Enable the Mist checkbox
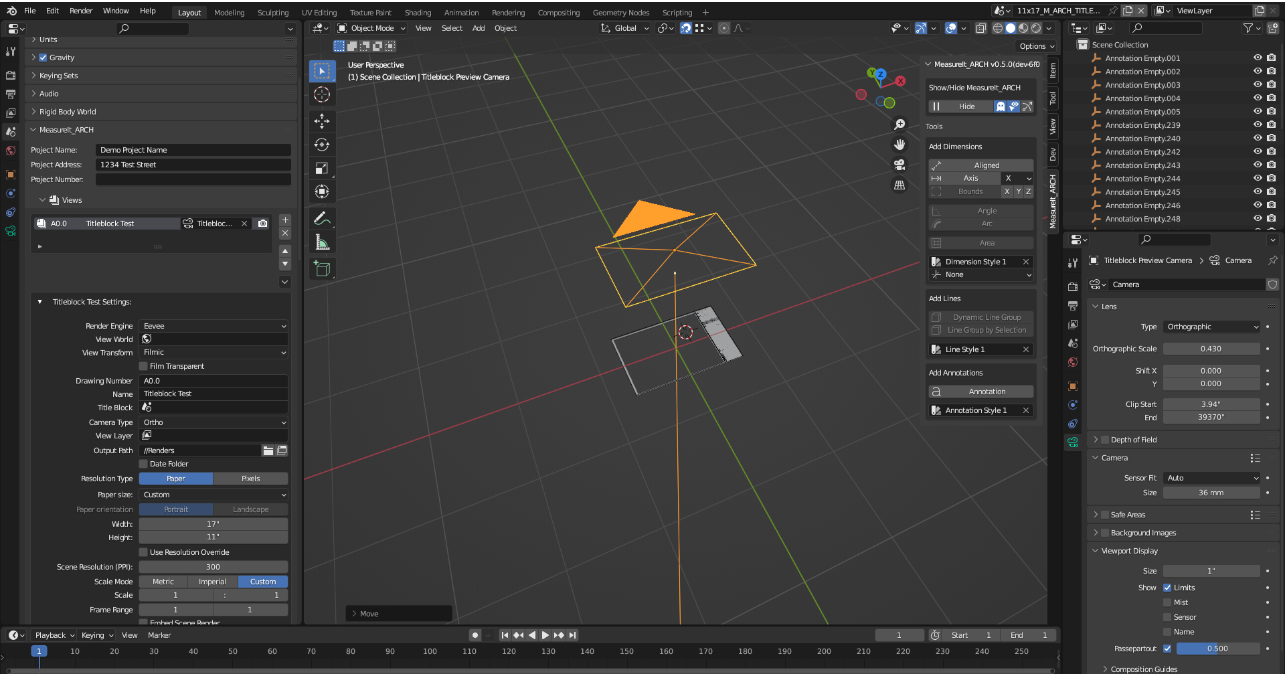 click(x=1167, y=602)
